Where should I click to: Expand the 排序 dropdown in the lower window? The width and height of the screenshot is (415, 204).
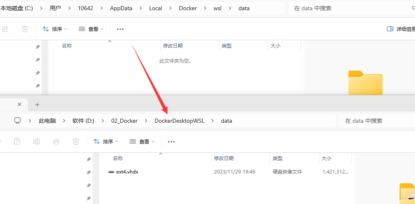[106, 141]
